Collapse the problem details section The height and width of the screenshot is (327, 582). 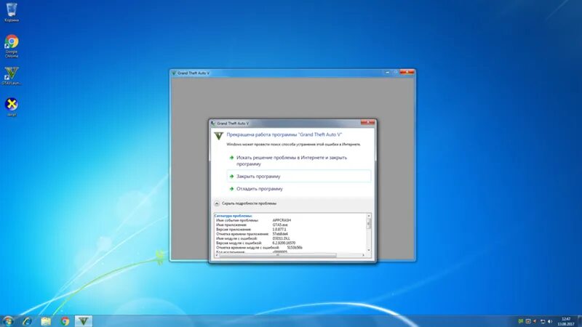coord(245,203)
